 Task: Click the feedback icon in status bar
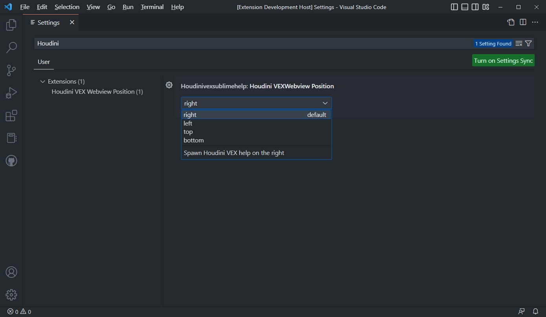click(x=521, y=312)
